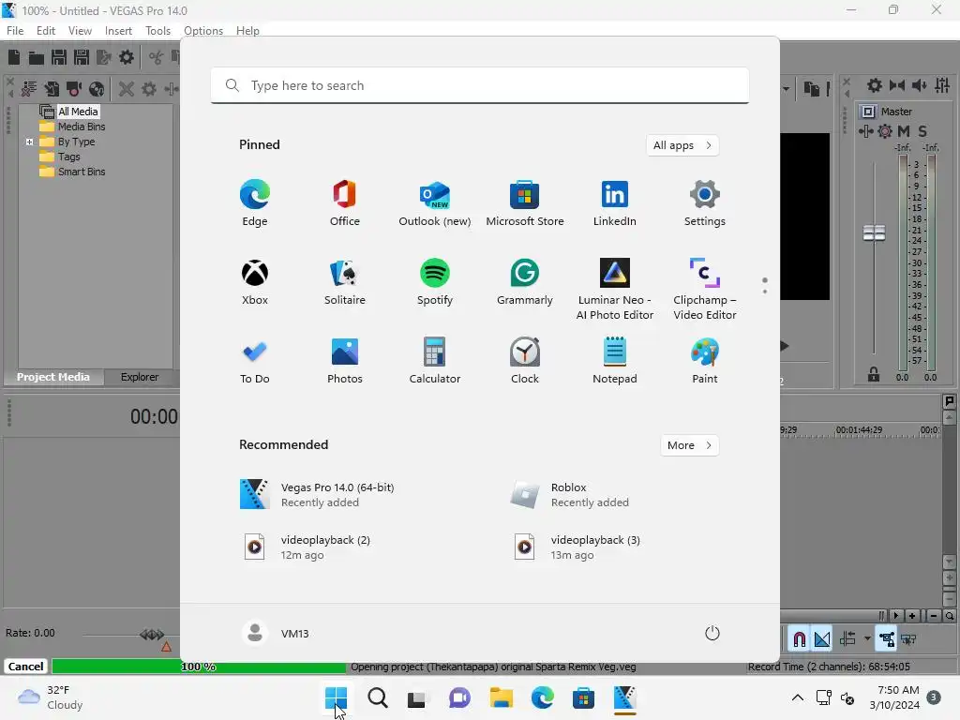The image size is (960, 720).
Task: Open Grammarly from pinned apps
Action: pos(525,282)
